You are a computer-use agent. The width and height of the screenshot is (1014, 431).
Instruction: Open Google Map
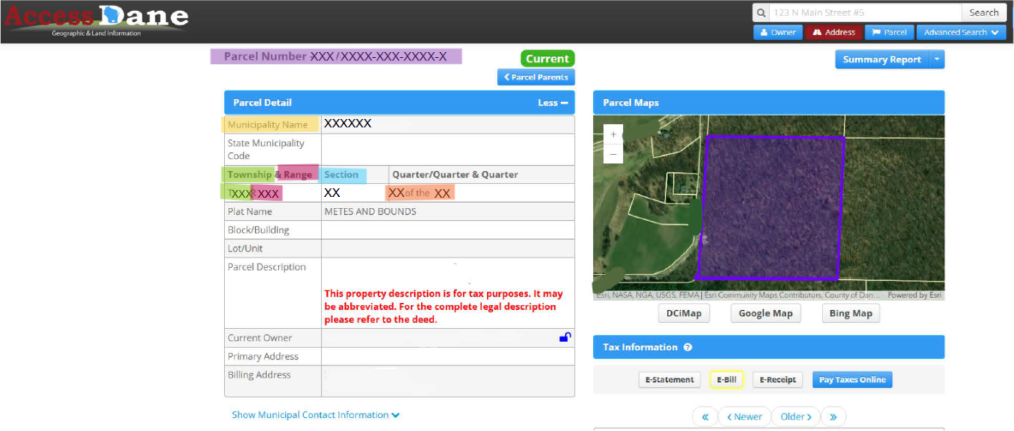(765, 313)
